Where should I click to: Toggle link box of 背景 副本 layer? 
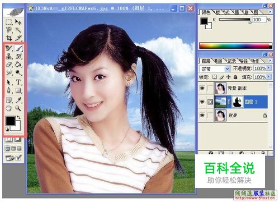pyautogui.click(x=210, y=88)
